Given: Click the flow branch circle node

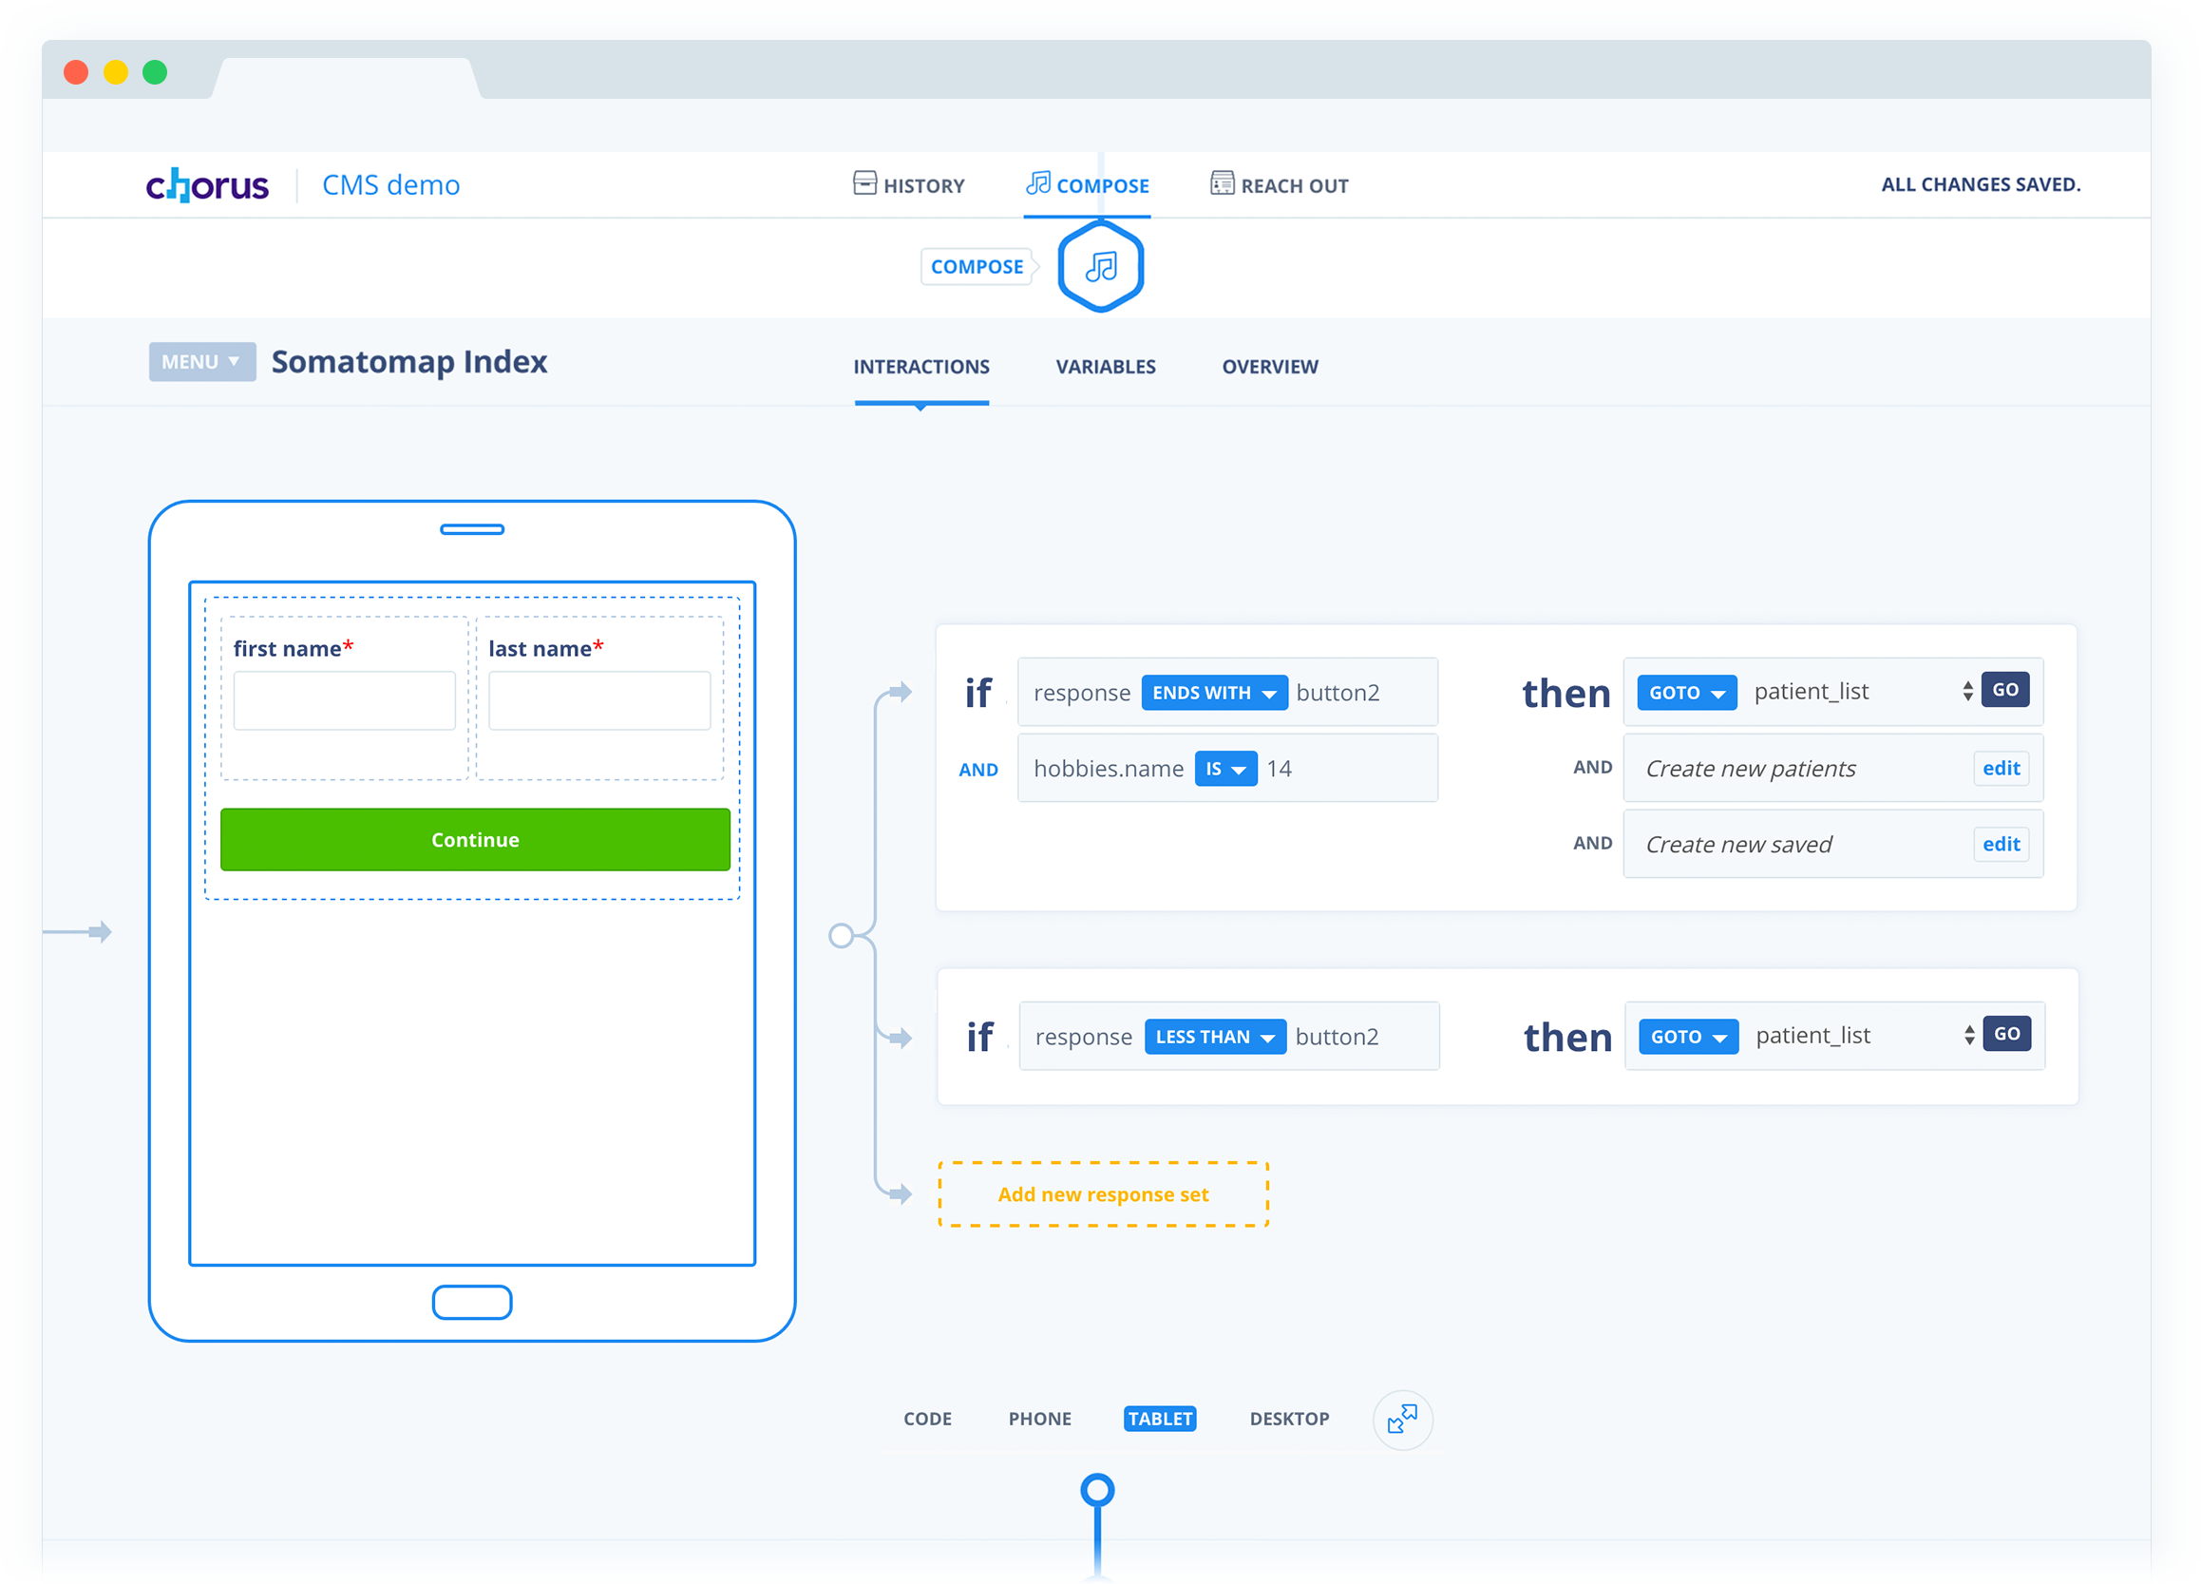Looking at the screenshot, I should click(x=841, y=935).
